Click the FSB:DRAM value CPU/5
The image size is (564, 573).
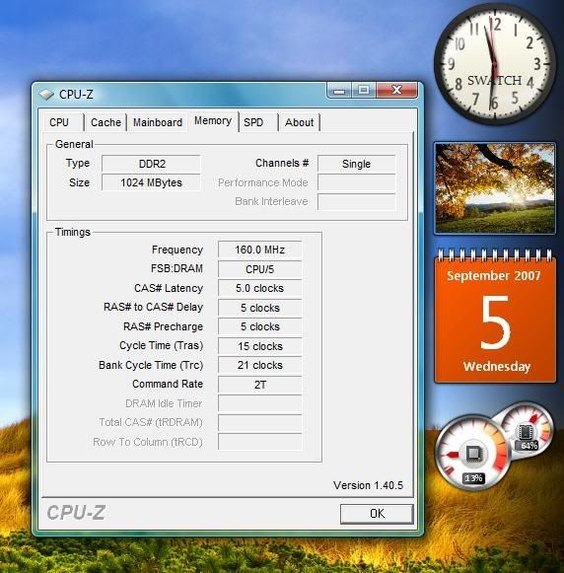click(x=260, y=269)
